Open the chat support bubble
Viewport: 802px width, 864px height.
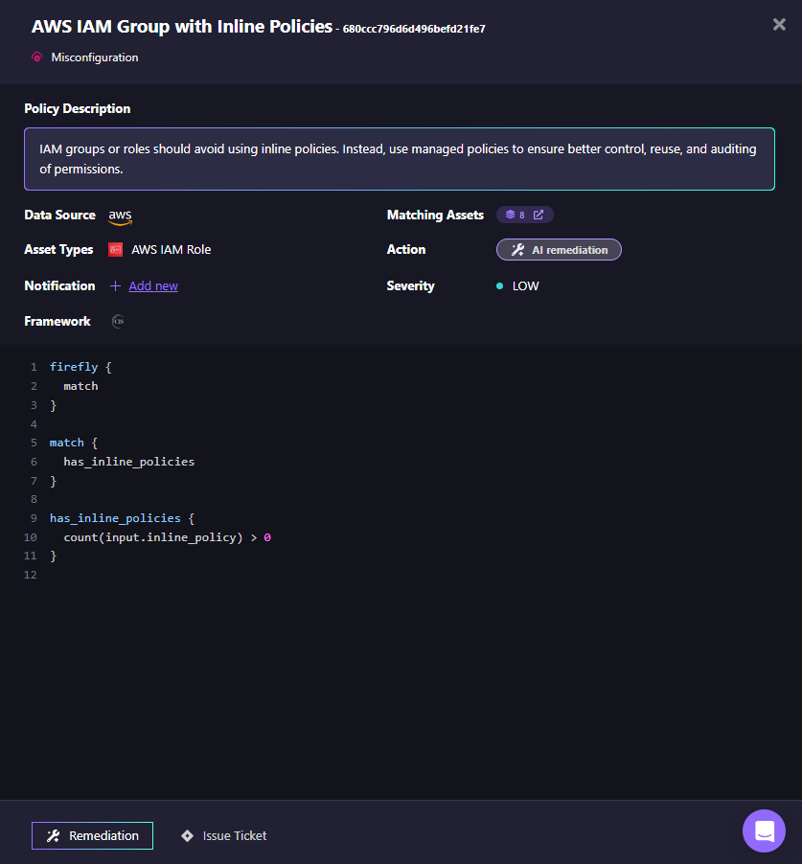click(764, 830)
